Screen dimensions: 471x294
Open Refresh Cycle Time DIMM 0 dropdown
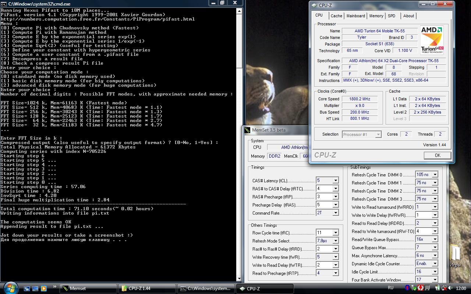click(435, 175)
